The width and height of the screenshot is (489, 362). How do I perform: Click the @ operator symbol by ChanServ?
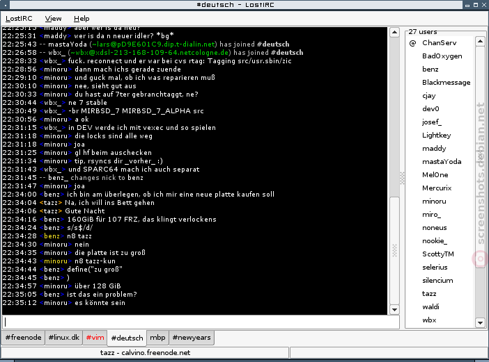412,43
